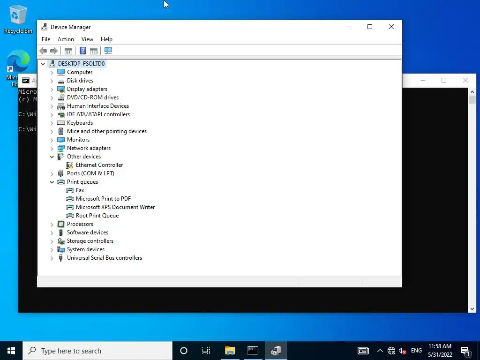Select the Computer category icon
Image resolution: width=480 pixels, height=360 pixels.
pos(61,72)
